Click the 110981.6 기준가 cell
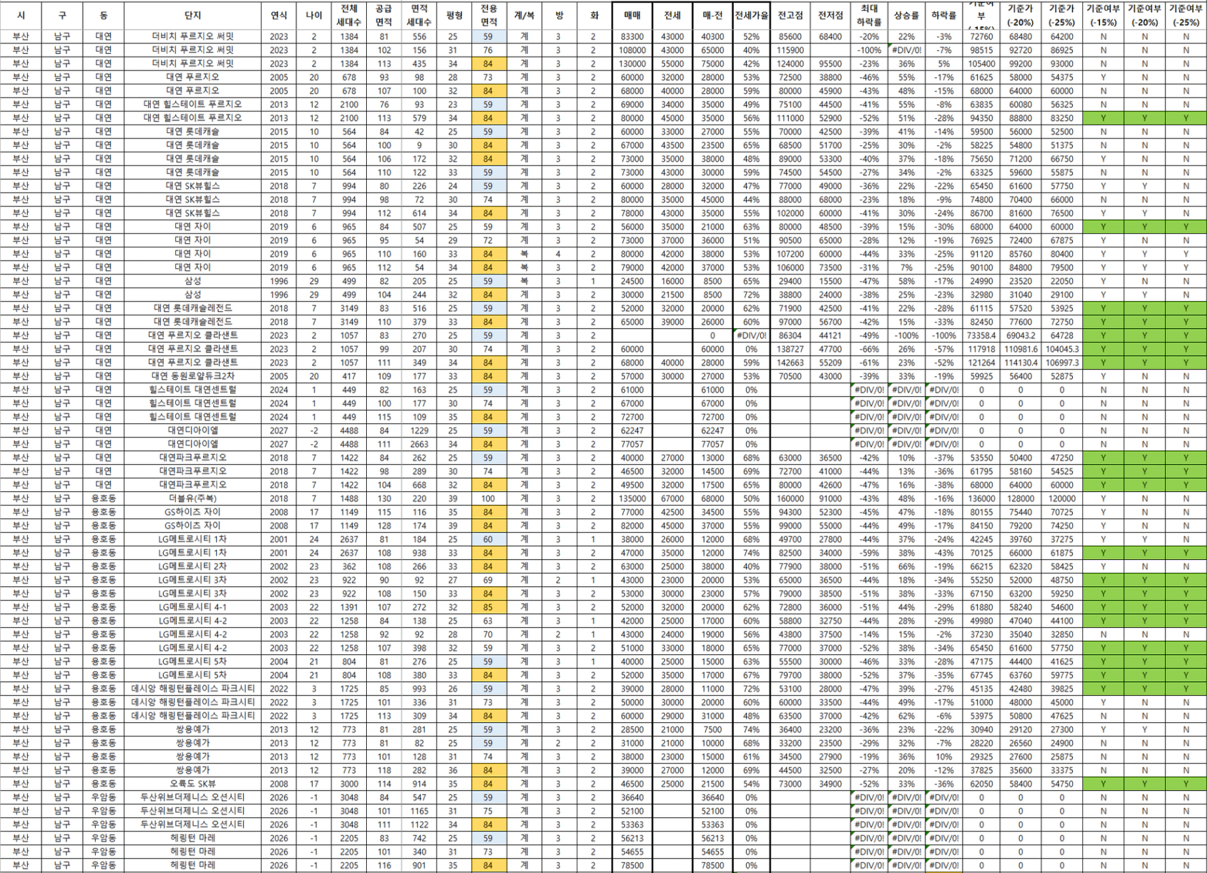 pyautogui.click(x=1021, y=349)
